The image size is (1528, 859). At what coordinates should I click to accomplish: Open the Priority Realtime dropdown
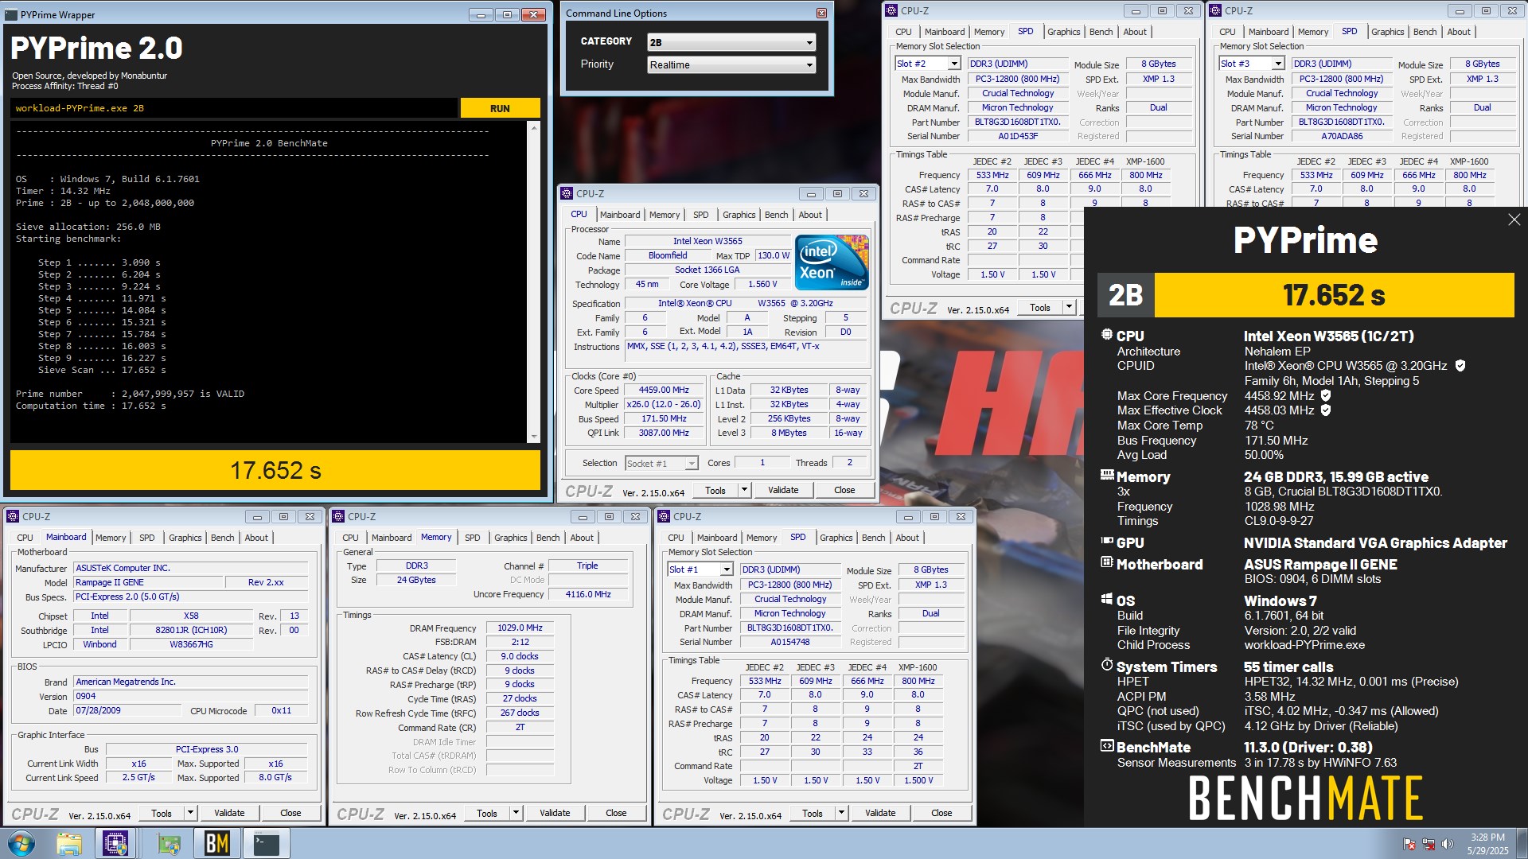click(x=731, y=64)
